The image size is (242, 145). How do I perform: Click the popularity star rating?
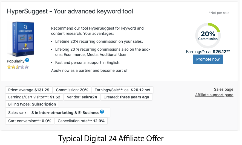(x=18, y=67)
